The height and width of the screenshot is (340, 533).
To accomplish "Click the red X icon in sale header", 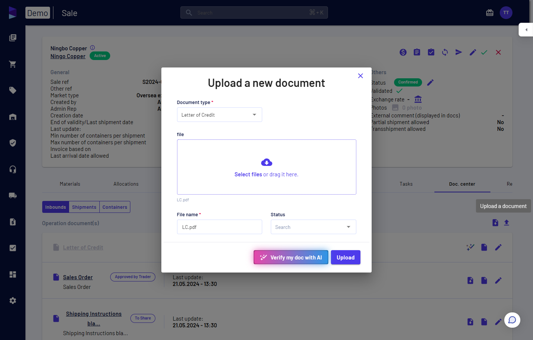I will [498, 52].
